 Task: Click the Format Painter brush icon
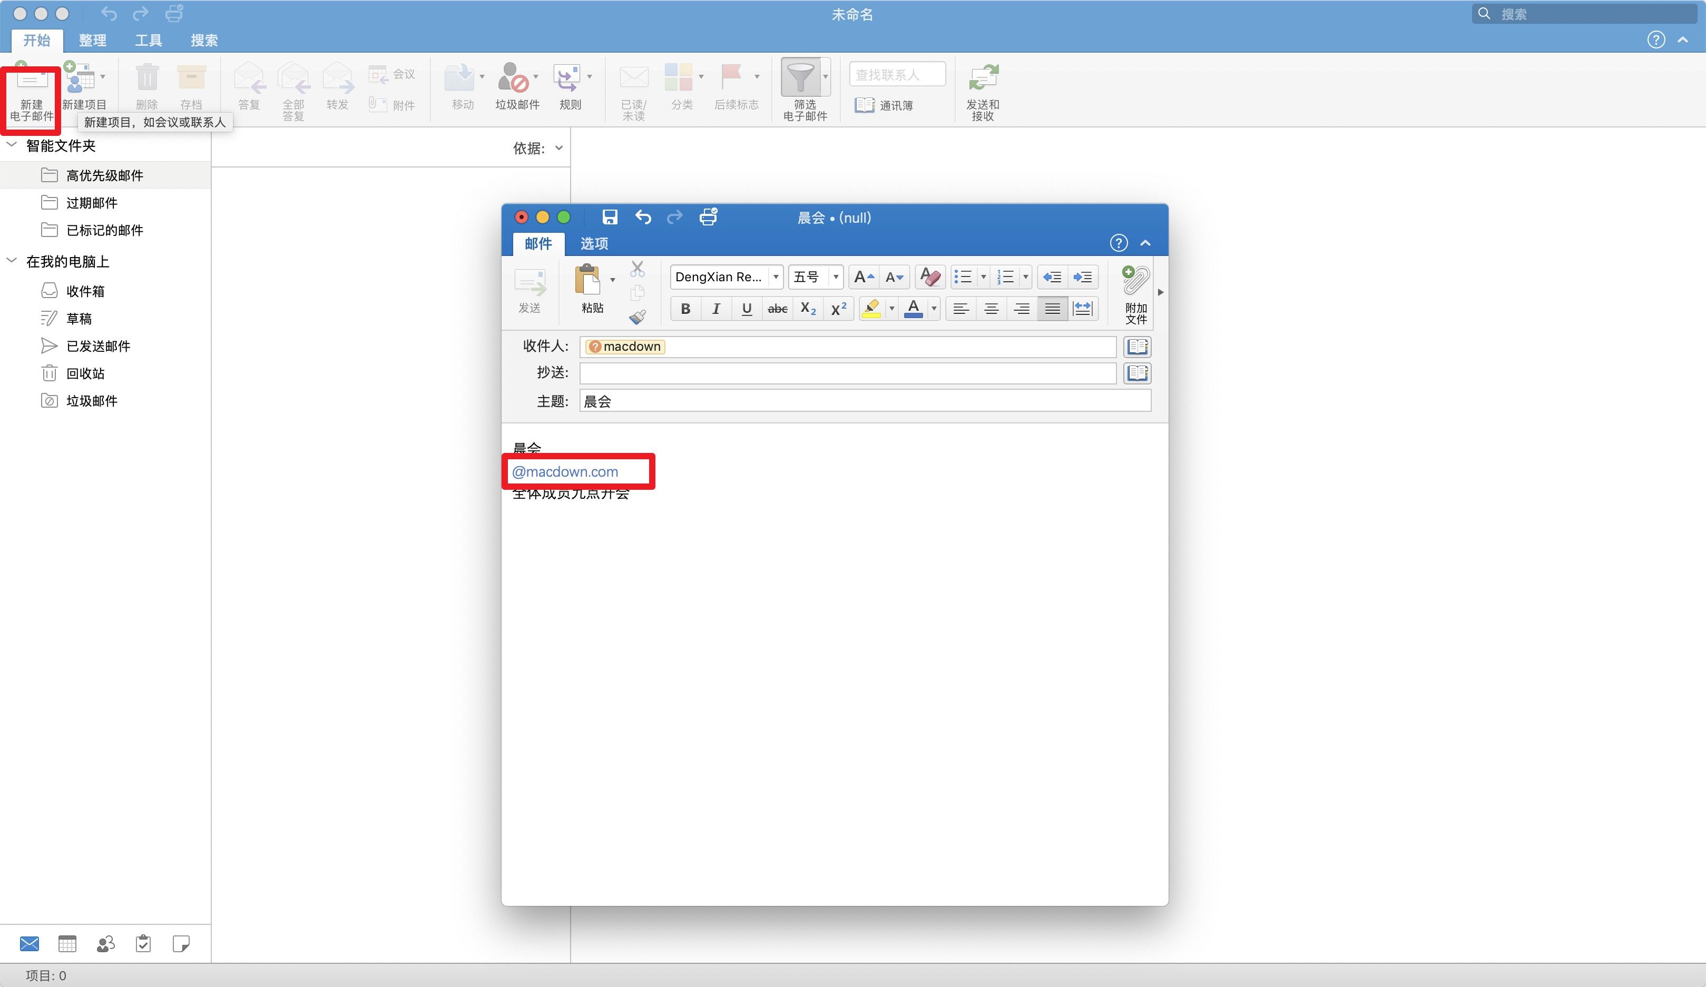point(637,317)
